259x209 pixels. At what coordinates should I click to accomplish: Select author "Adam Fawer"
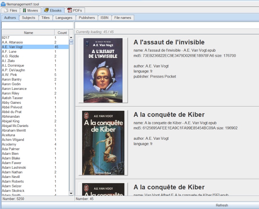point(35,163)
